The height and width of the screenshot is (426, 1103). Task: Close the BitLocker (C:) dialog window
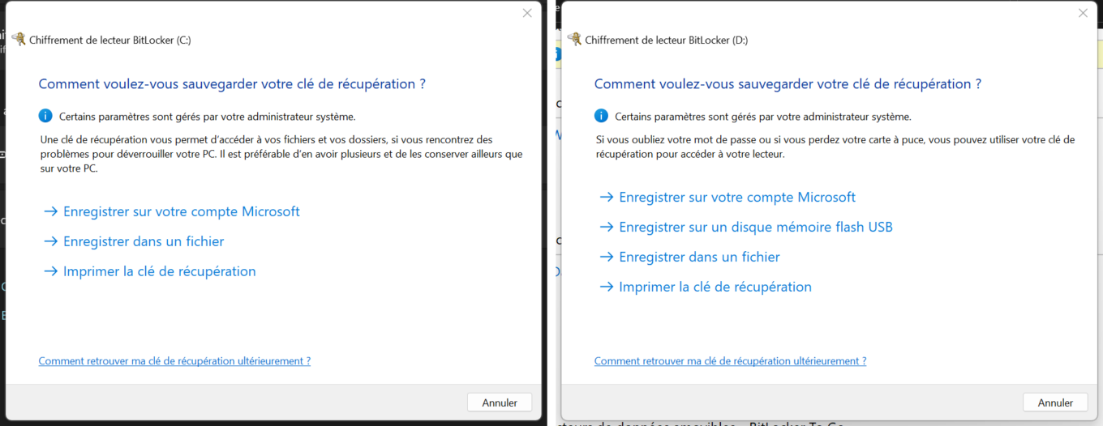527,13
